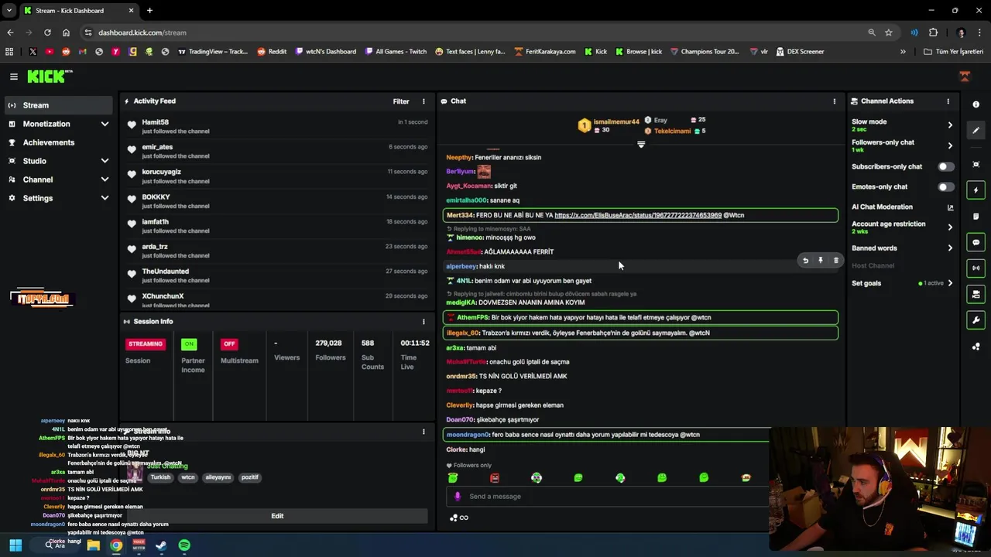The image size is (991, 557).
Task: Open the chat bubble icon in right rail
Action: pos(976,242)
